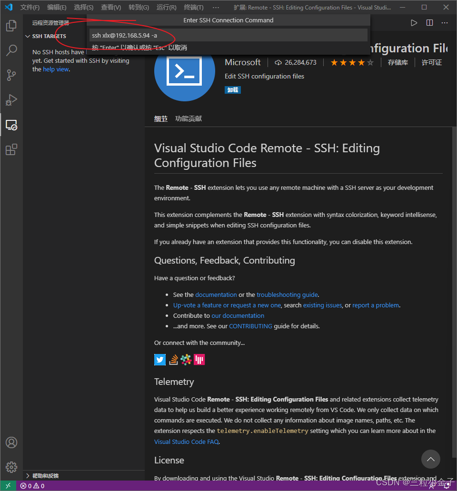
Task: Open the 文件(F) menu
Action: tap(30, 7)
